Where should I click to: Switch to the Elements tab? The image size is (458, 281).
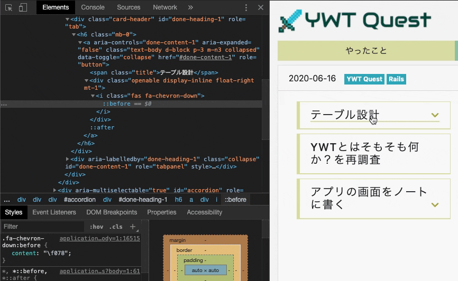[x=56, y=7]
